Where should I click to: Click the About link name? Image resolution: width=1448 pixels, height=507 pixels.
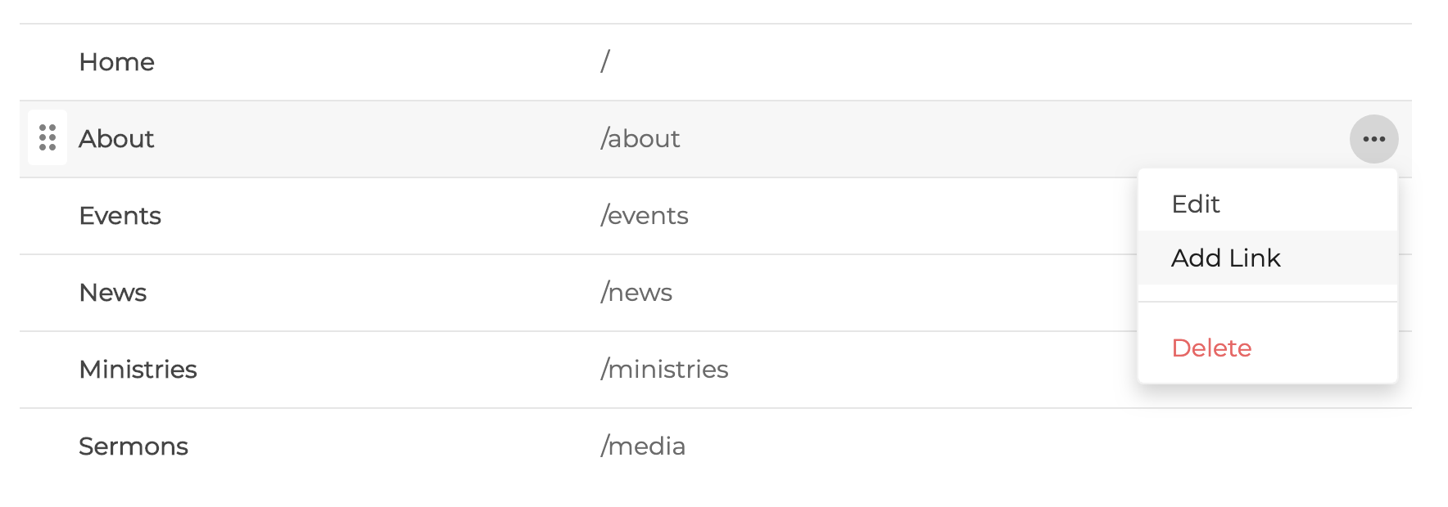[x=116, y=139]
